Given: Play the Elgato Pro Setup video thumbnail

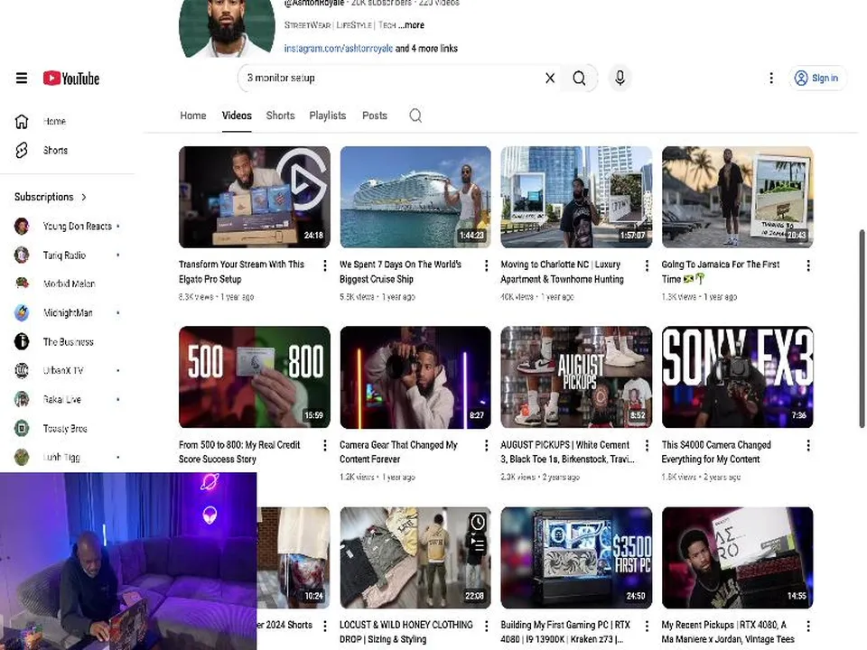Looking at the screenshot, I should [x=255, y=197].
